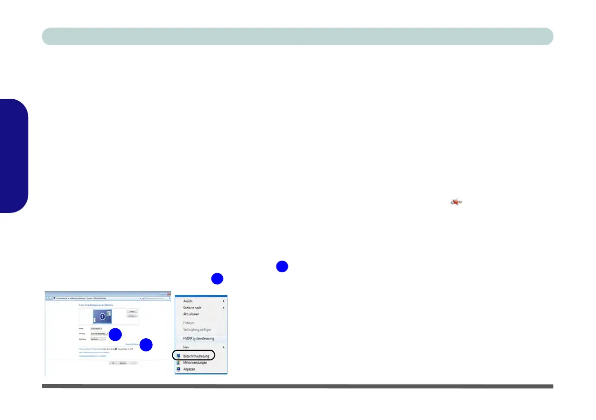Click the Minianwendungen gadgets icon
The image size is (596, 420).
[x=178, y=362]
